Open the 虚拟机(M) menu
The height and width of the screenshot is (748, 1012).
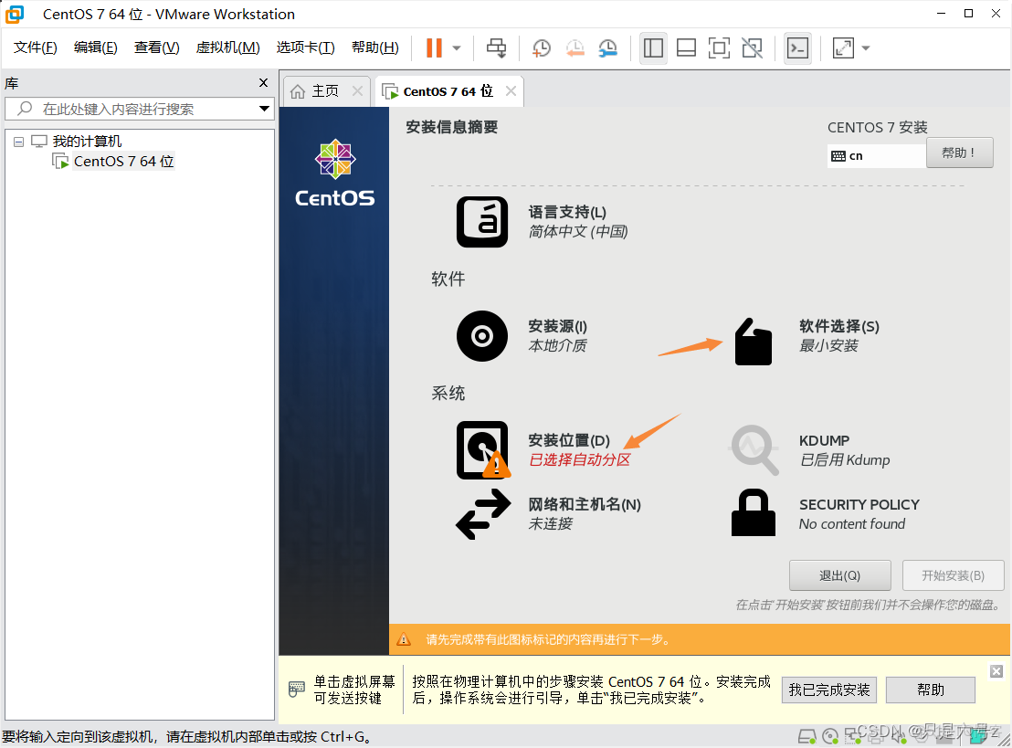click(x=227, y=47)
